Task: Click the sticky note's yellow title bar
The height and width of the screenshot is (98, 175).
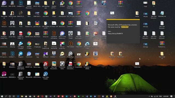Action: pos(123,20)
